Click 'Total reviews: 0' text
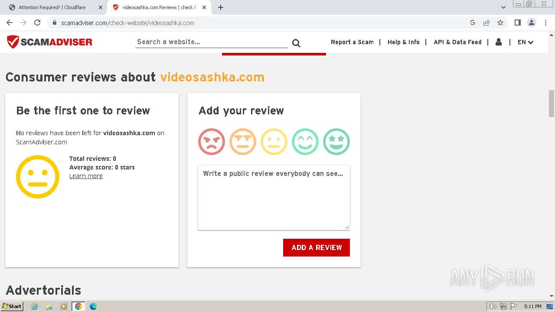Image resolution: width=555 pixels, height=312 pixels. (x=93, y=159)
